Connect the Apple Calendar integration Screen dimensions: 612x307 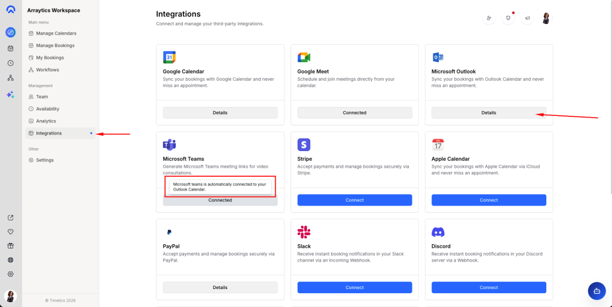pos(488,200)
